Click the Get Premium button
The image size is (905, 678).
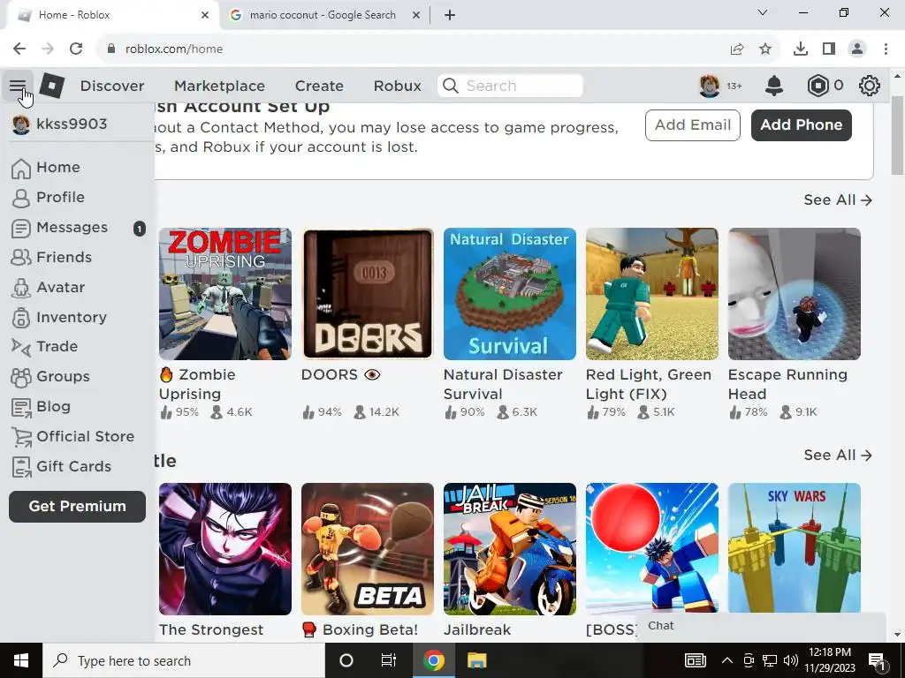[x=78, y=506]
